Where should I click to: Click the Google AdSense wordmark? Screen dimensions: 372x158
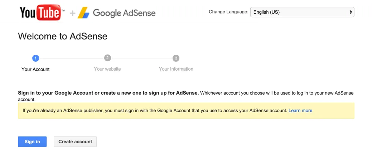coord(124,13)
